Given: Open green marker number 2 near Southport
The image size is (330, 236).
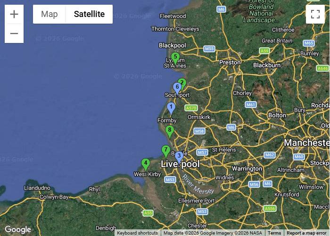Looking at the screenshot, I should point(183,83).
